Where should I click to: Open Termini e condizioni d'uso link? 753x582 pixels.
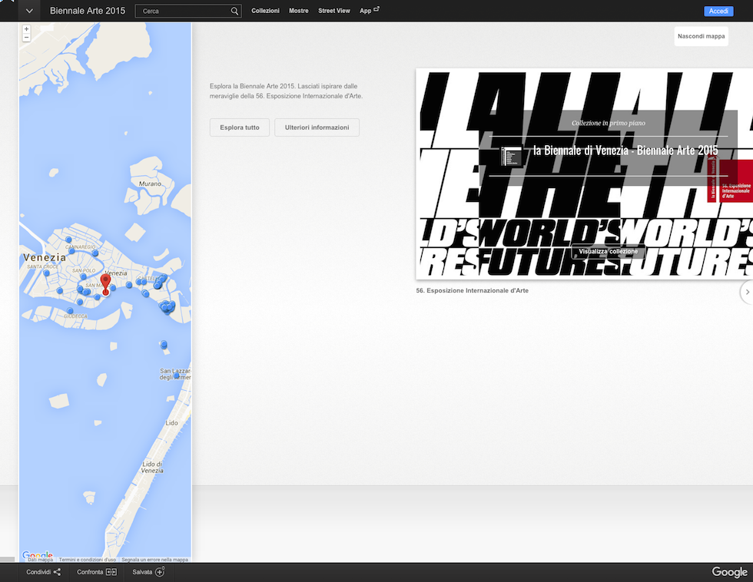click(x=88, y=560)
